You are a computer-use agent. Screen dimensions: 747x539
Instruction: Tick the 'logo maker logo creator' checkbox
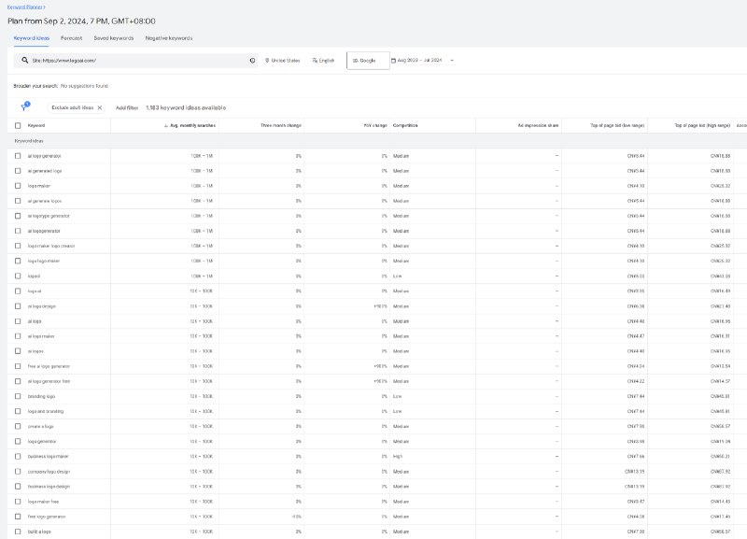click(18, 246)
